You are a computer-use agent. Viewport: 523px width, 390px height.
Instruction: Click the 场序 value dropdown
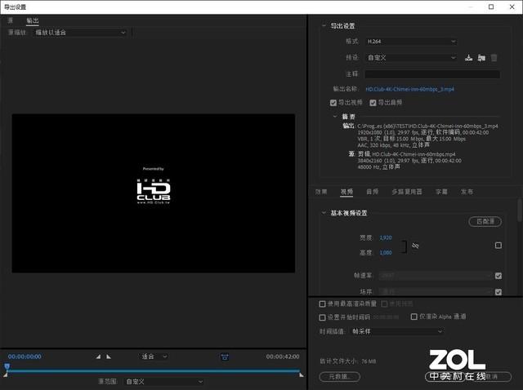436,292
